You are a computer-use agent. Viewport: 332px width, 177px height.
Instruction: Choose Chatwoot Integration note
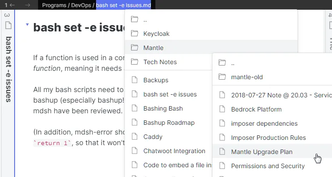(x=174, y=151)
